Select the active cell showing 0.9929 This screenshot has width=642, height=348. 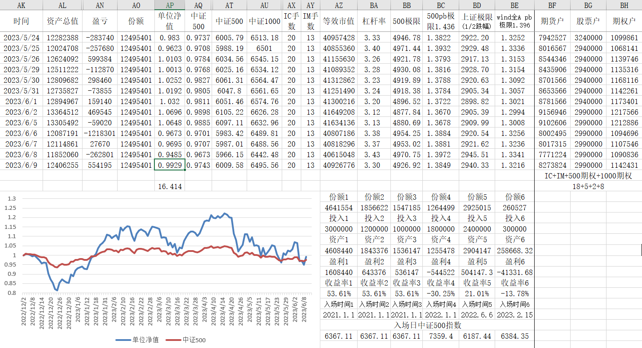pos(169,165)
